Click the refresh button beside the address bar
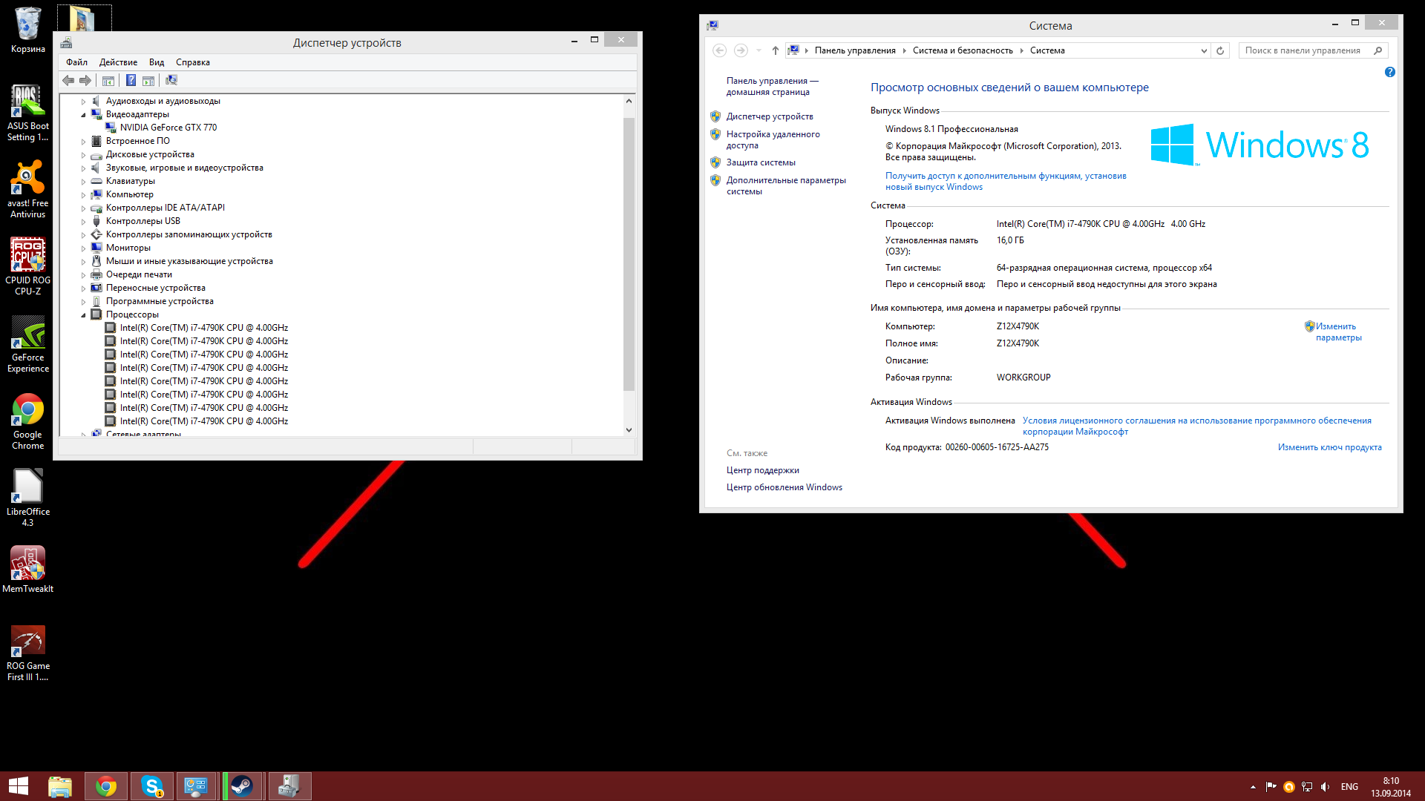 [x=1220, y=50]
